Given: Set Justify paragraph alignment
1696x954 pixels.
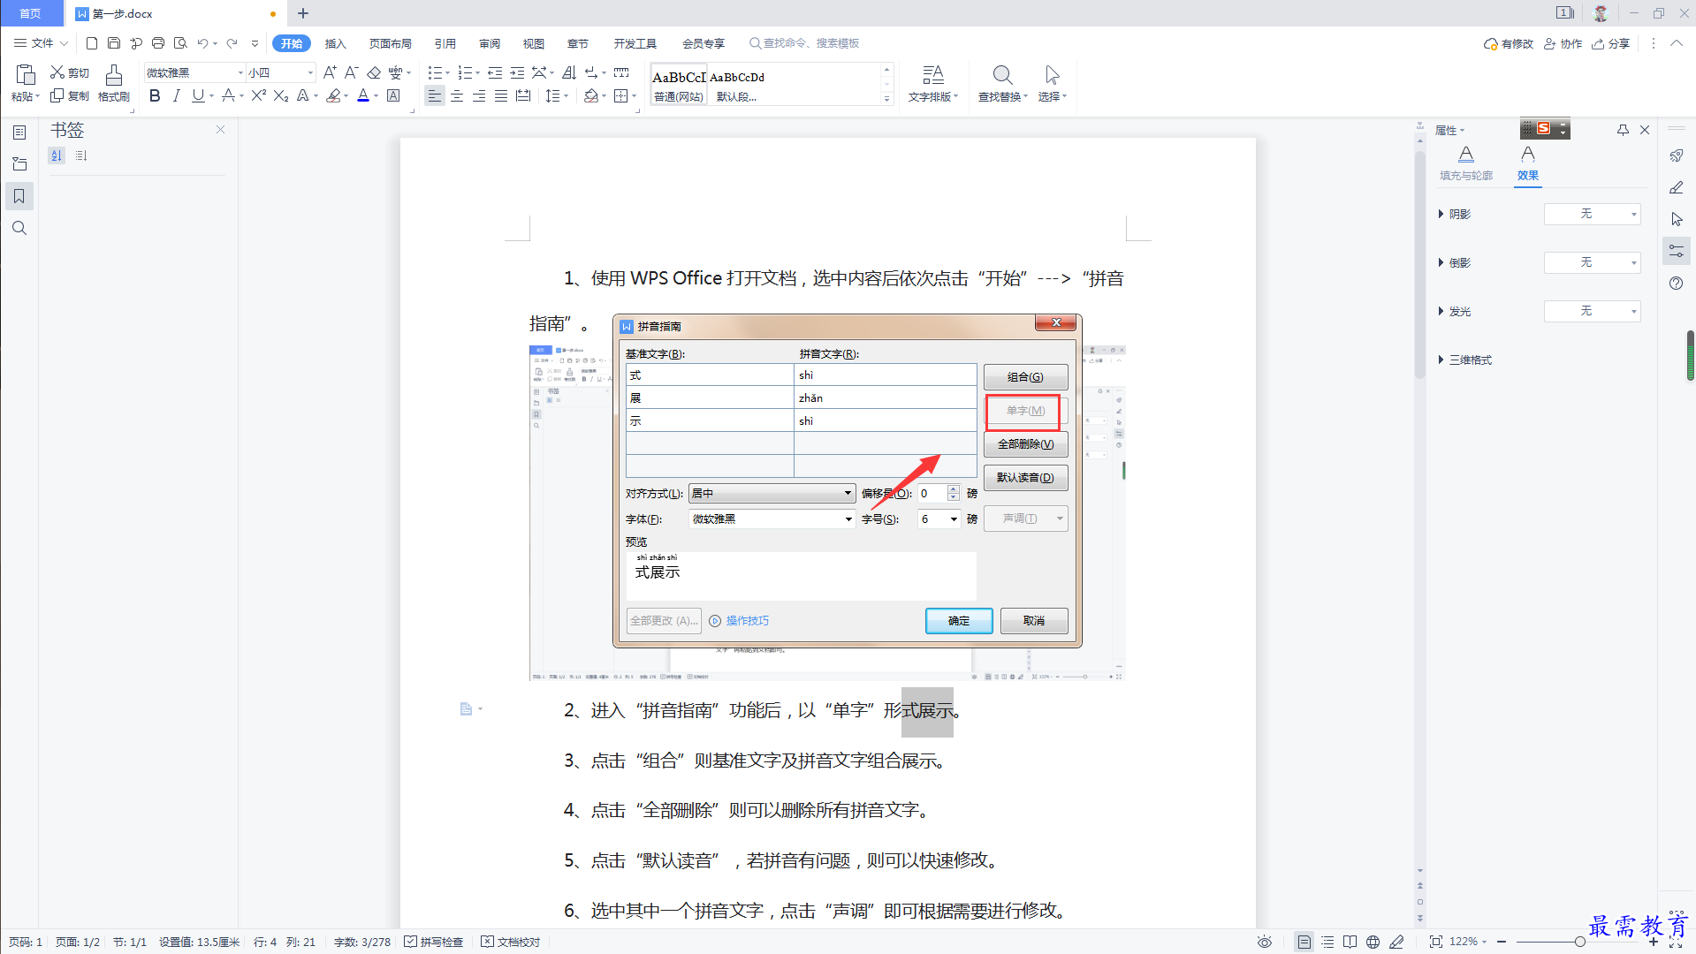Looking at the screenshot, I should (x=501, y=95).
